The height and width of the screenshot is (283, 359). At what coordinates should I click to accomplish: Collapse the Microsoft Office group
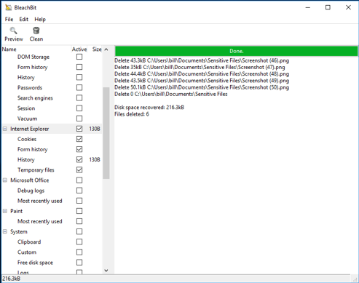5,180
